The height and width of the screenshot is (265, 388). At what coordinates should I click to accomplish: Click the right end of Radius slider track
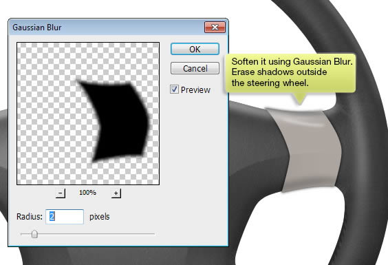[153, 234]
